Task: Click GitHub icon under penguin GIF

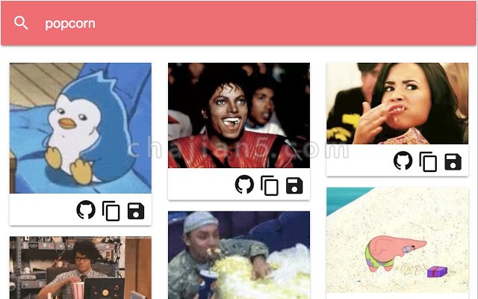Action: pyautogui.click(x=86, y=210)
